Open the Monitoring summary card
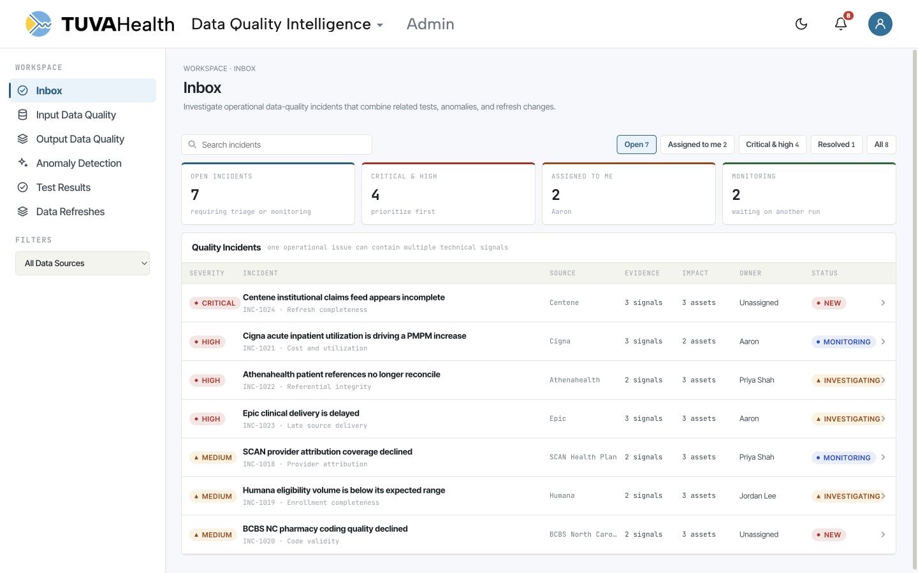The width and height of the screenshot is (918, 573). pos(809,194)
